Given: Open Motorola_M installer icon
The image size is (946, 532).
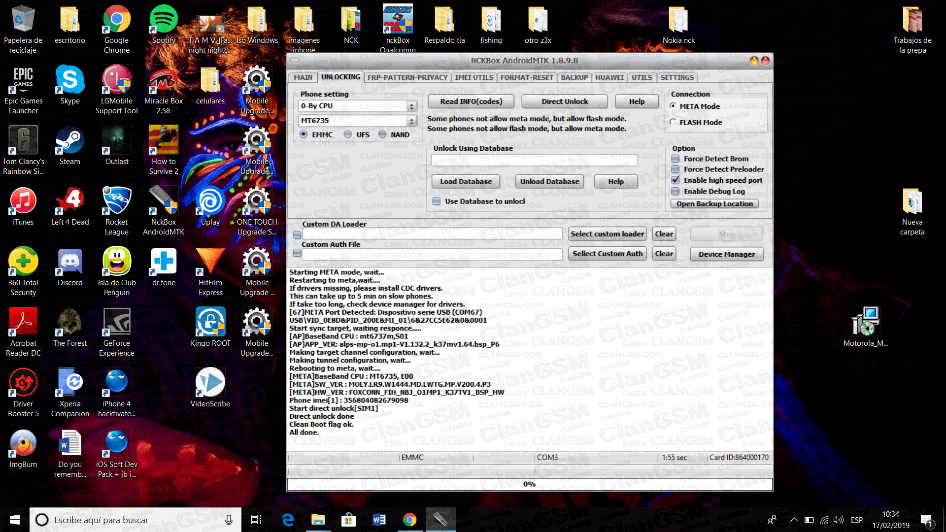Looking at the screenshot, I should click(x=865, y=328).
